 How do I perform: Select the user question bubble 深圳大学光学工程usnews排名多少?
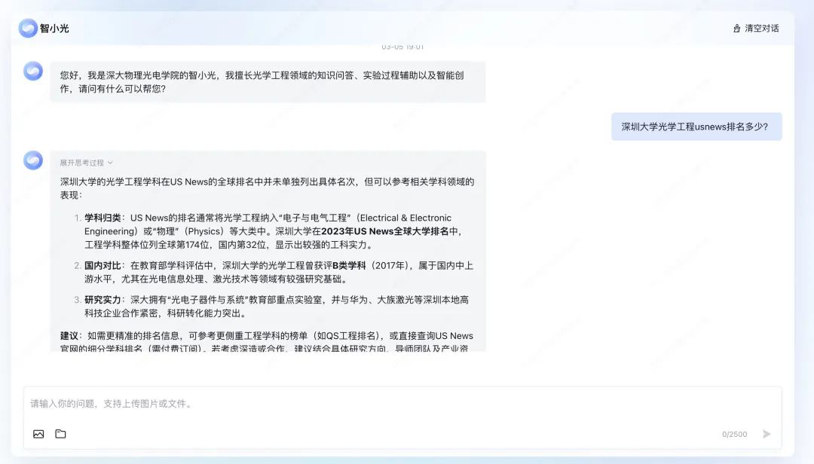tap(696, 127)
